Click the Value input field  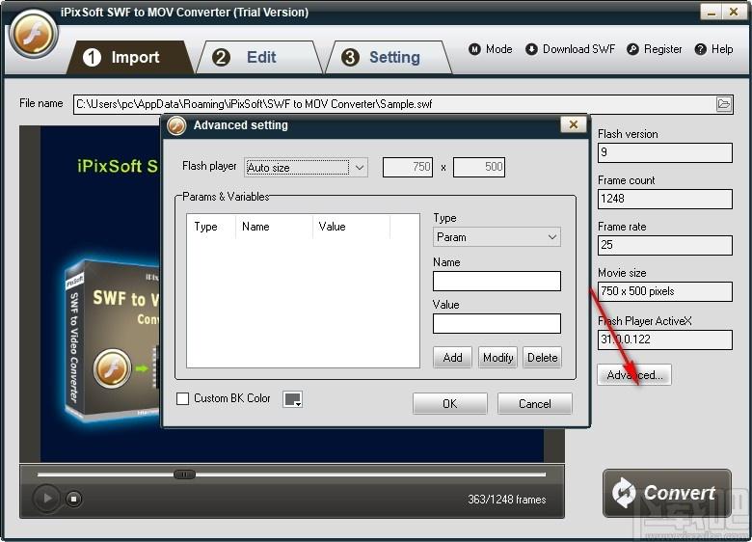(x=497, y=323)
